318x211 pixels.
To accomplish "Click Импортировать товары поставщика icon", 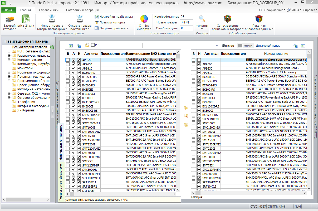I will point(52,19).
